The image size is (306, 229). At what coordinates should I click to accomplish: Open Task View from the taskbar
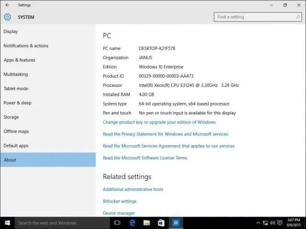117,223
